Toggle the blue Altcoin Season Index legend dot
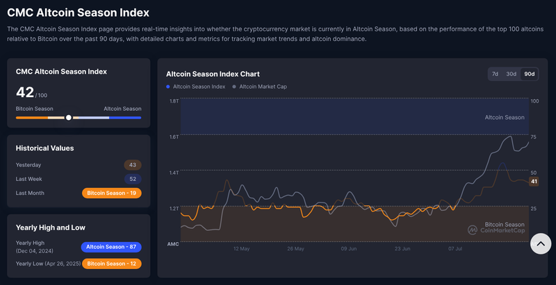Viewport: 556px width, 285px height. (168, 87)
